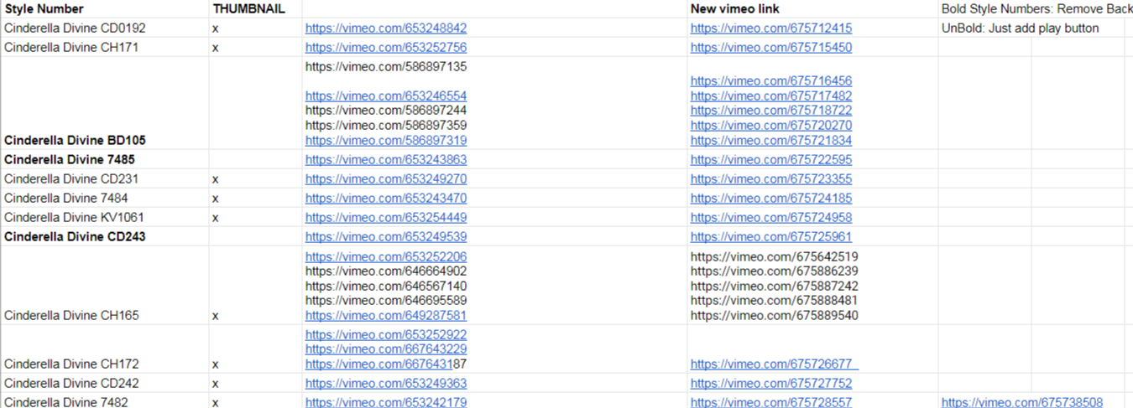
Task: Open the link vimeo.com/675718722
Action: coord(771,111)
